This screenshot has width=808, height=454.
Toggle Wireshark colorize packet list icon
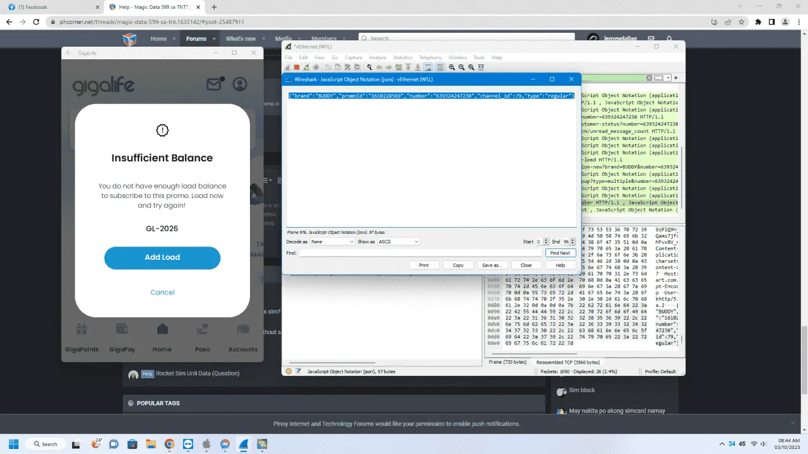click(440, 67)
